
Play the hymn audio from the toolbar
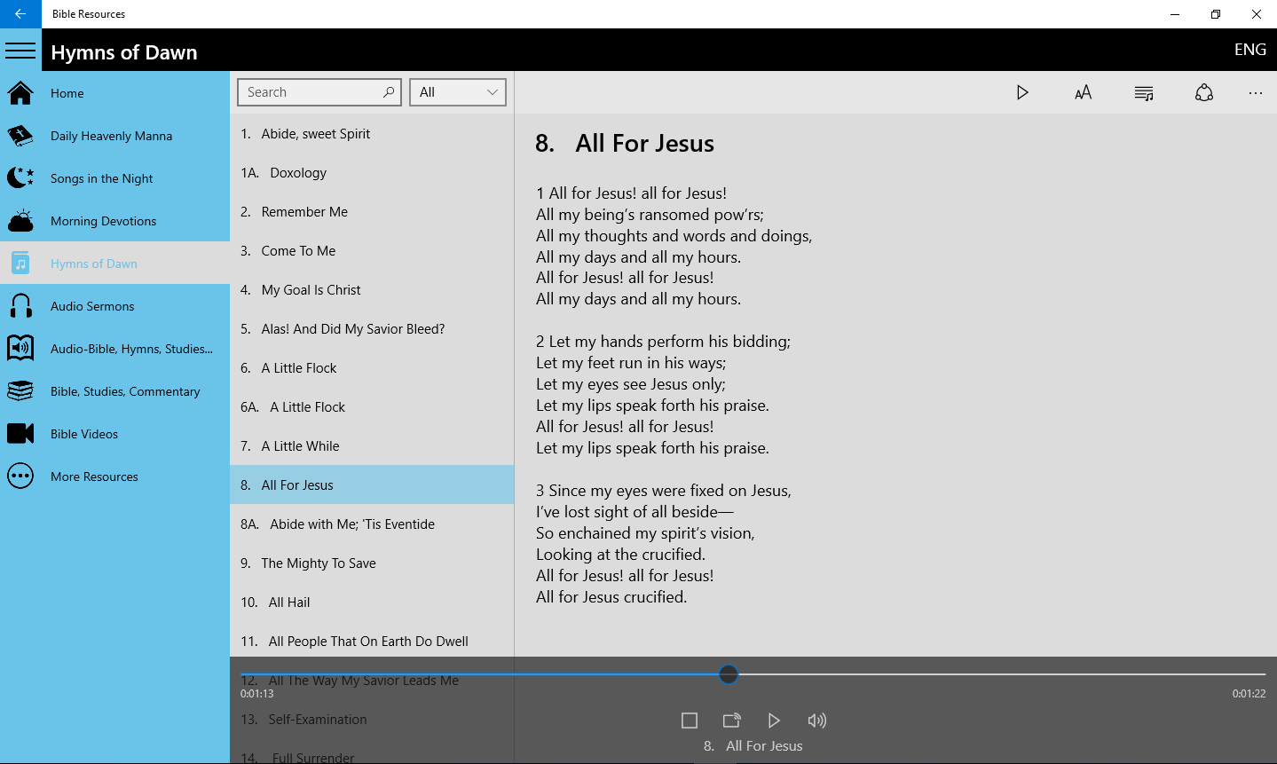point(1022,92)
